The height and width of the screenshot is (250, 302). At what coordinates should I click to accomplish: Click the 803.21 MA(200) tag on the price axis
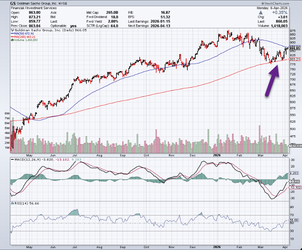point(294,59)
